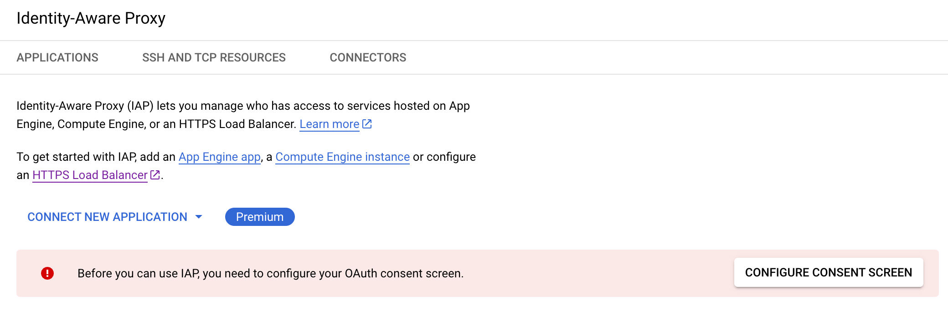948x317 pixels.
Task: Open the external-link icon beside Learn more
Action: [367, 124]
